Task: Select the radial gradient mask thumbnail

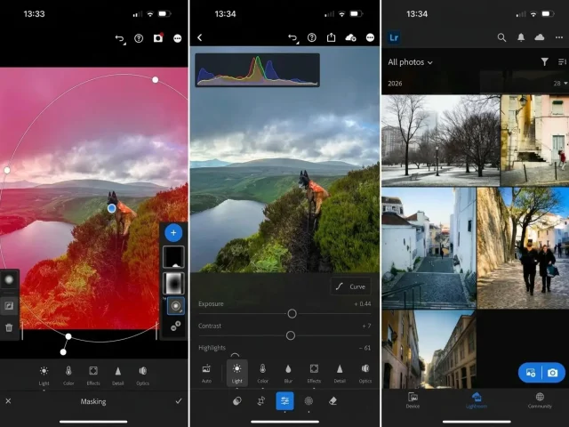Action: click(173, 283)
